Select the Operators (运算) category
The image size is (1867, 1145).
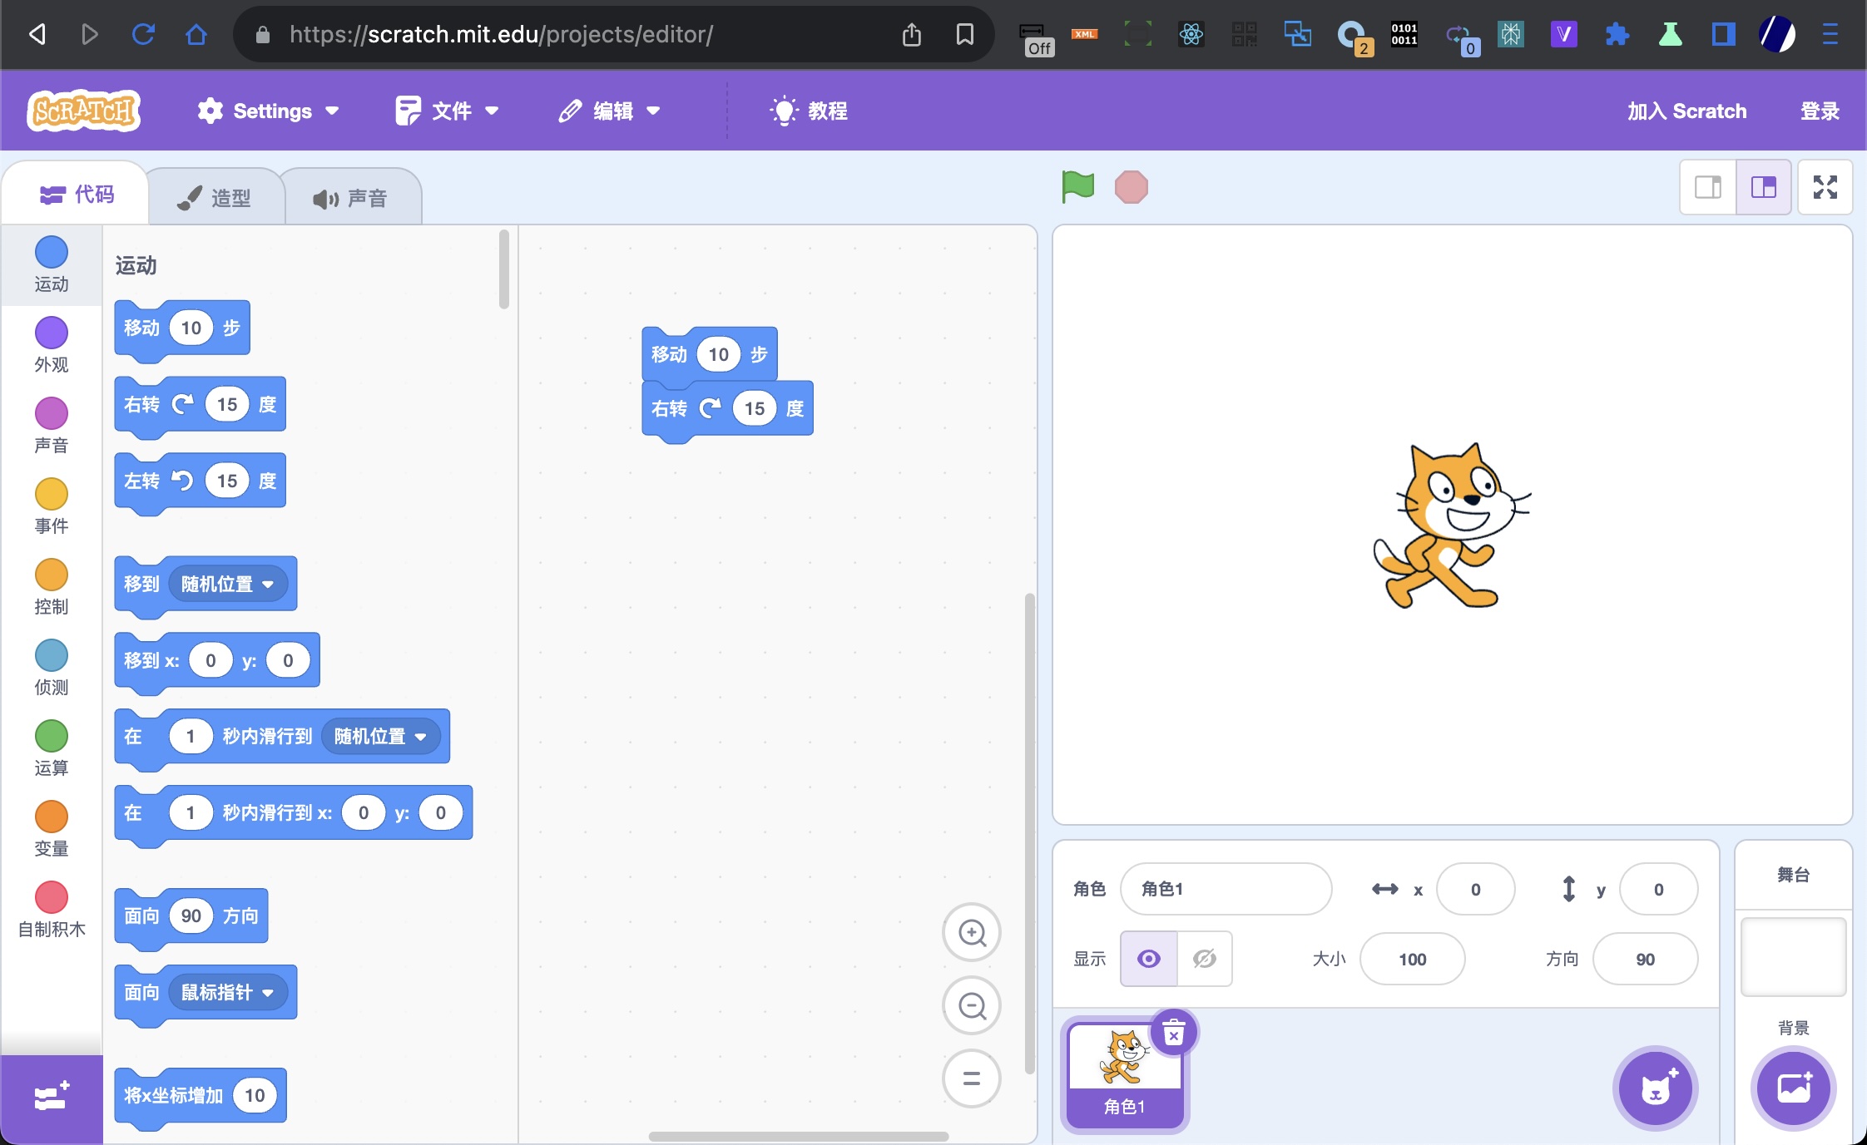coord(52,748)
